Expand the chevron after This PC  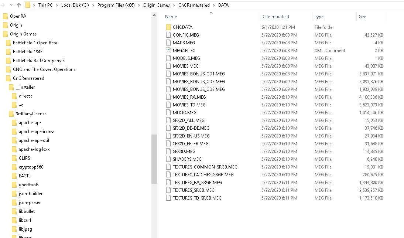57,5
